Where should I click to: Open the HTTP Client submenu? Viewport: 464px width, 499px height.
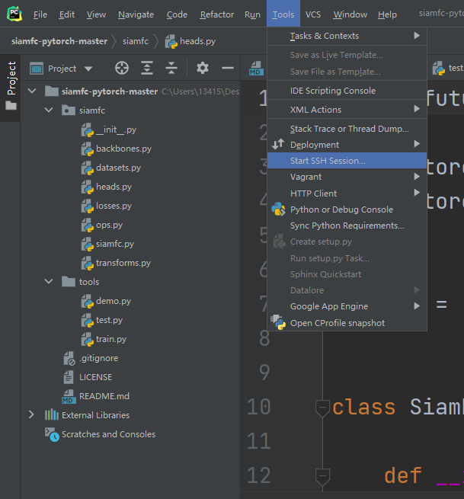coord(347,194)
